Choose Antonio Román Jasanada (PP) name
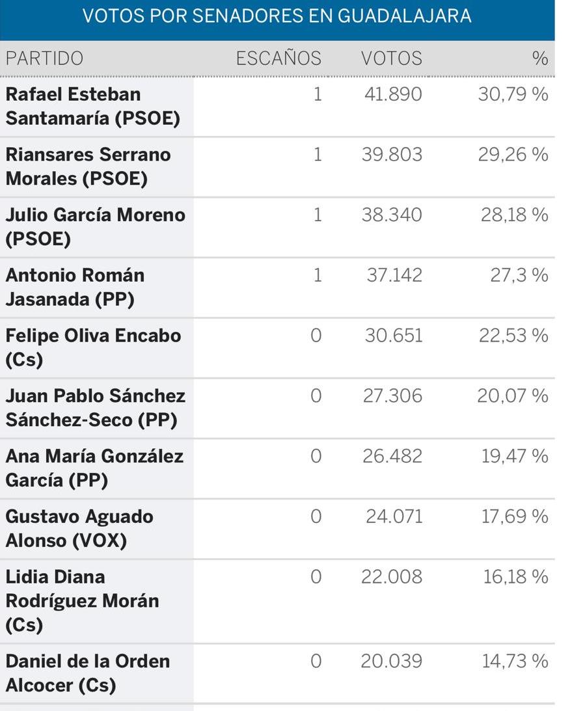Viewport: 570px width, 711px height. click(75, 287)
